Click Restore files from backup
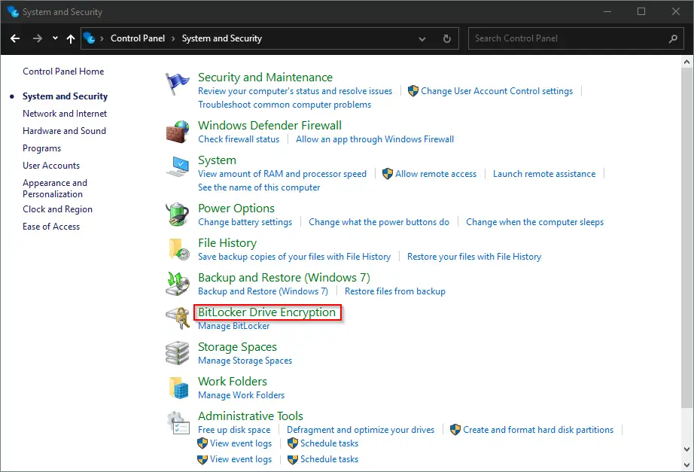This screenshot has height=472, width=694. coord(395,291)
